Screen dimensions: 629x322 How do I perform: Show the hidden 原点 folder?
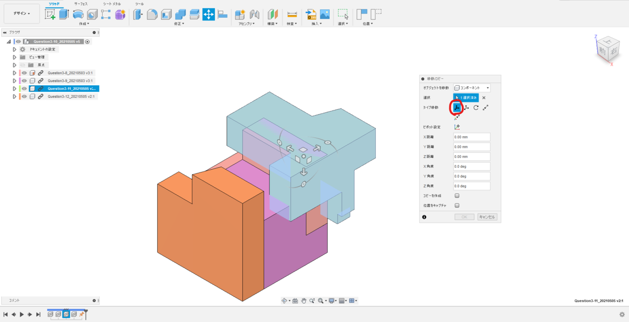(23, 65)
